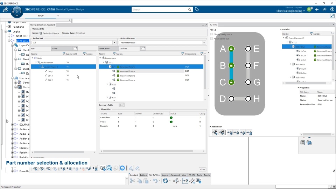Image resolution: width=336 pixels, height=189 pixels.
Task: Switch to the Cavities tab
Action: pos(129,49)
